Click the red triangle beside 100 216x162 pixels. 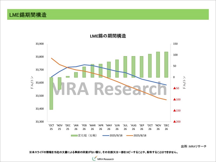click(x=175, y=100)
